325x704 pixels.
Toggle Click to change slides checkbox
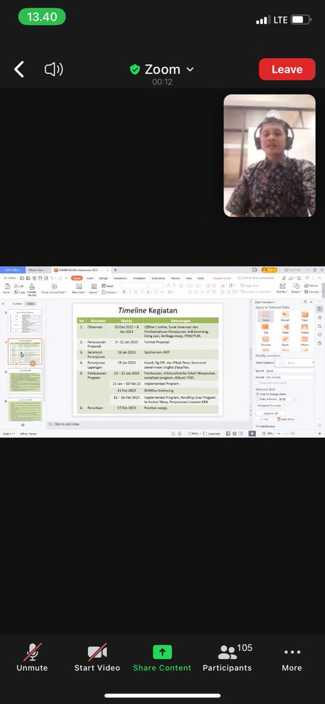257,394
